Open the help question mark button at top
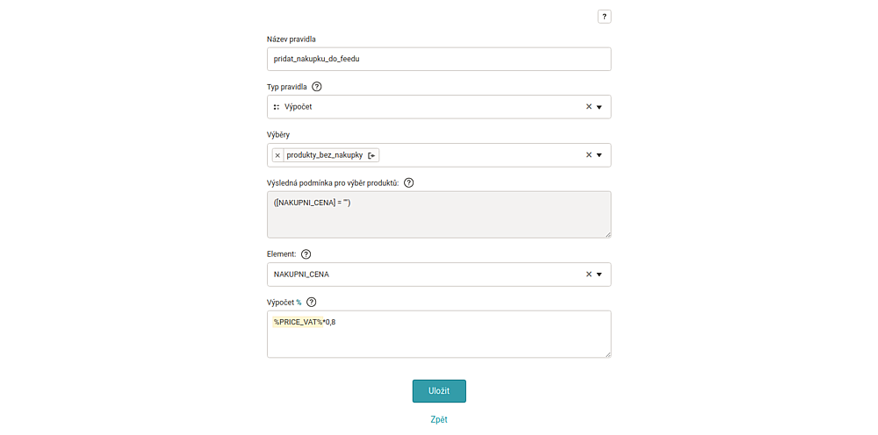Screen dimensions: 878x435 604,17
